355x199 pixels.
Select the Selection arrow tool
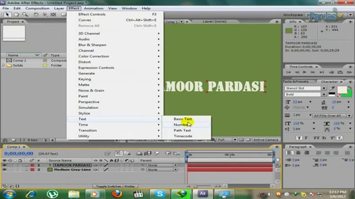pos(7,15)
